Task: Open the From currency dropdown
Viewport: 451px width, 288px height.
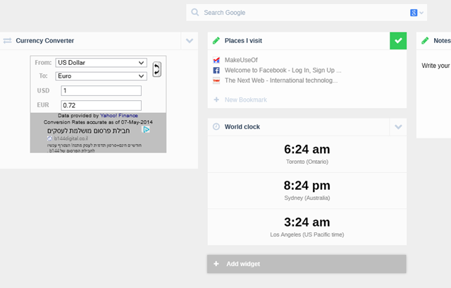Action: [101, 63]
